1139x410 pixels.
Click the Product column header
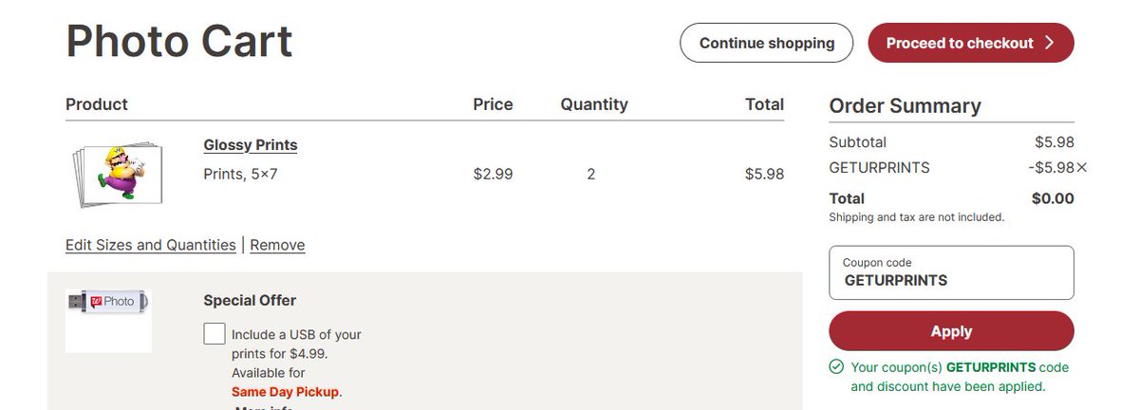[x=97, y=104]
